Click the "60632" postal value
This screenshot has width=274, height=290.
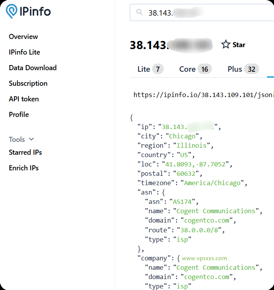[186, 174]
